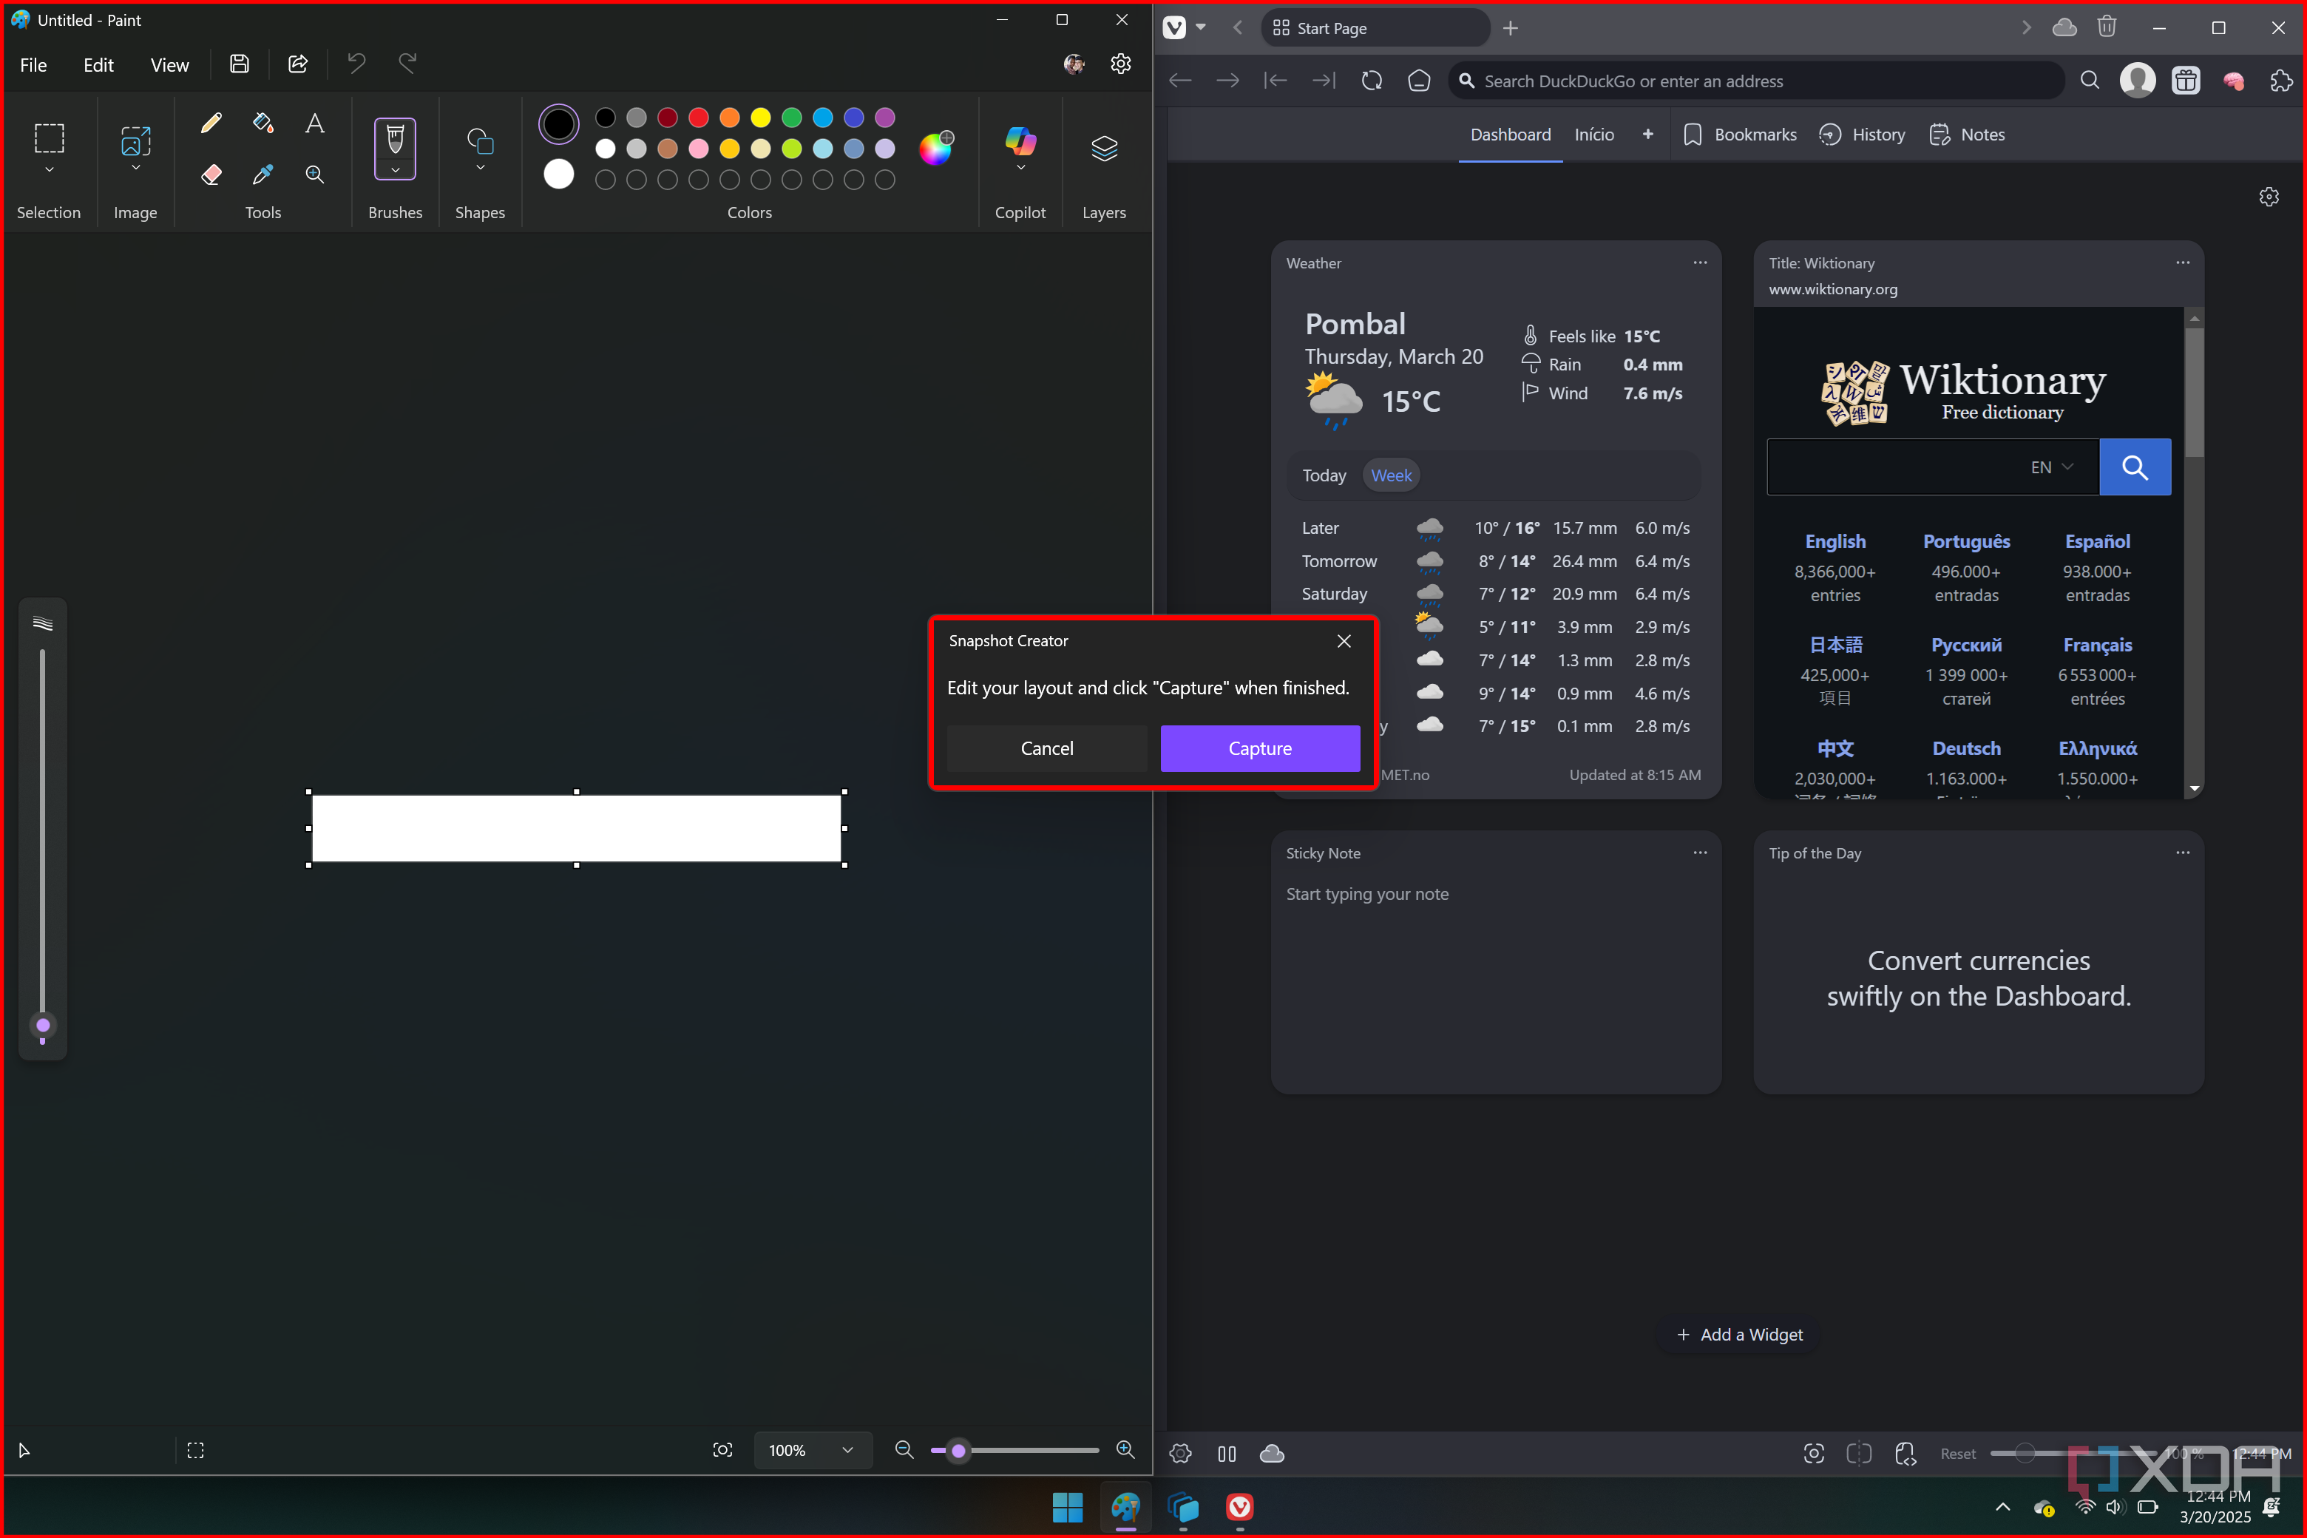Select the Color picker eyedropper tool

pos(263,175)
